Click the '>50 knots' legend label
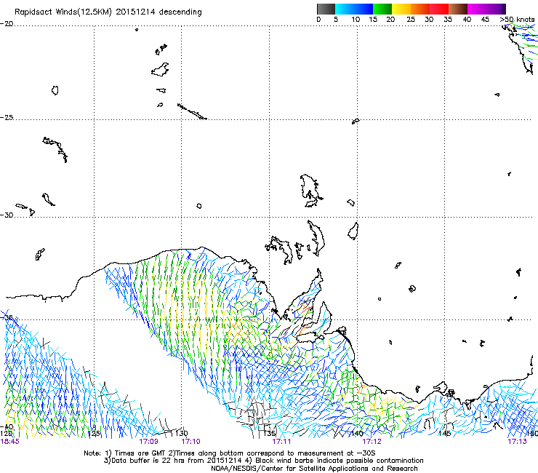The image size is (538, 473). coord(517,20)
